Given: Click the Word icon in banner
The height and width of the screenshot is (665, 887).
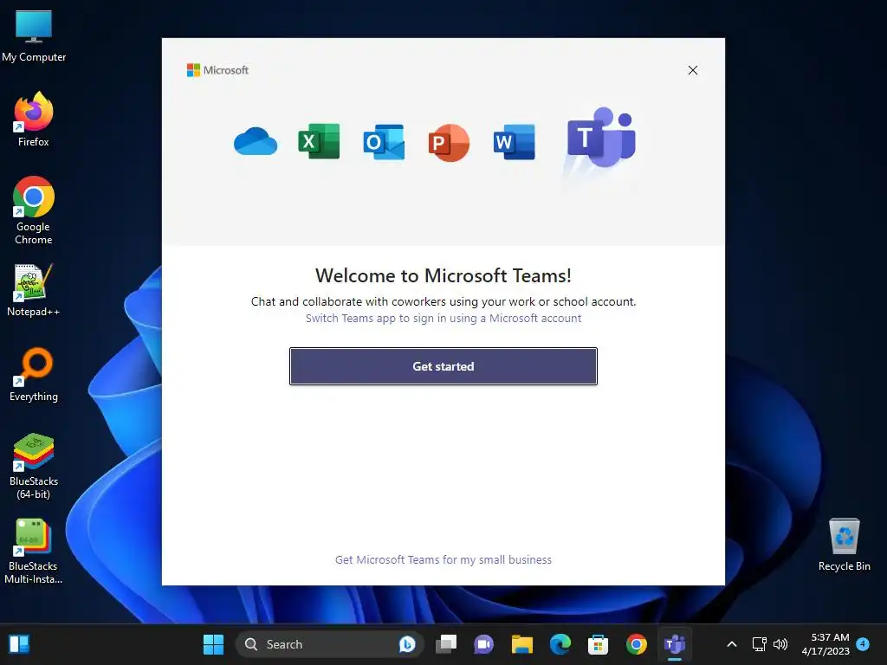Looking at the screenshot, I should 514,142.
